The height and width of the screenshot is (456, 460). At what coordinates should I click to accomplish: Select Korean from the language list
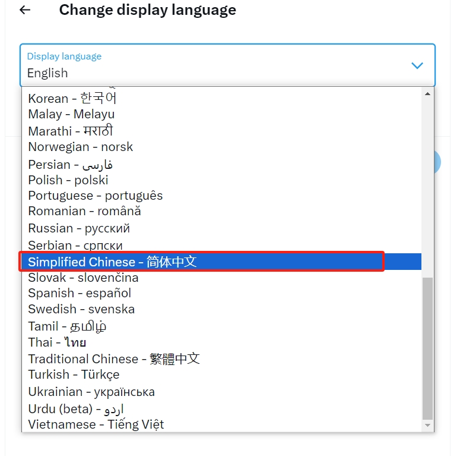[72, 98]
